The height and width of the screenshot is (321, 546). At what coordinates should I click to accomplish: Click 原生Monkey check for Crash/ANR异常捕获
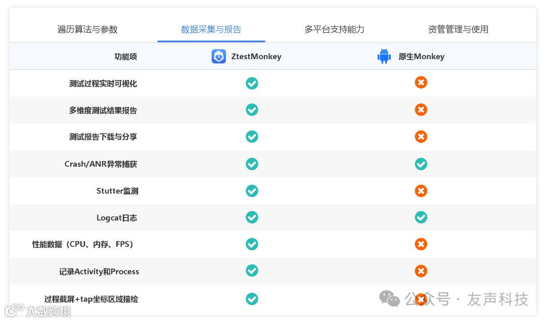coord(421,164)
